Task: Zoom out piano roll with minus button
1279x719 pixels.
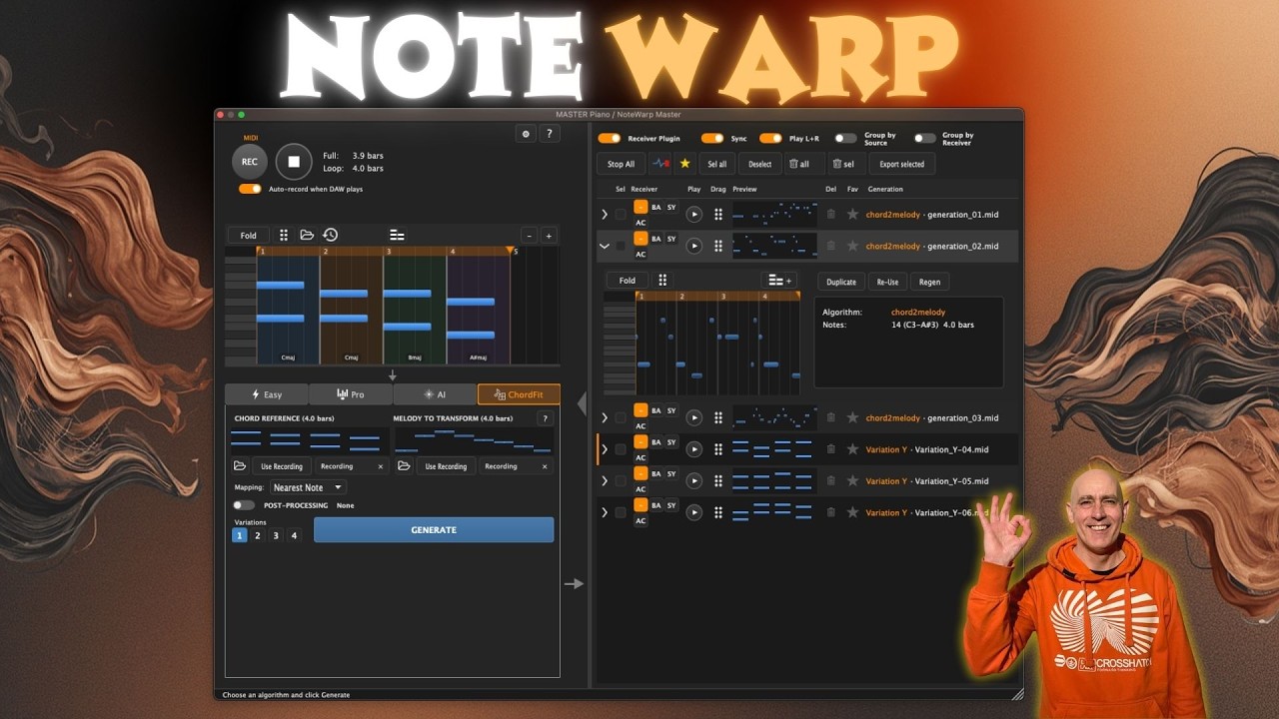Action: (530, 236)
